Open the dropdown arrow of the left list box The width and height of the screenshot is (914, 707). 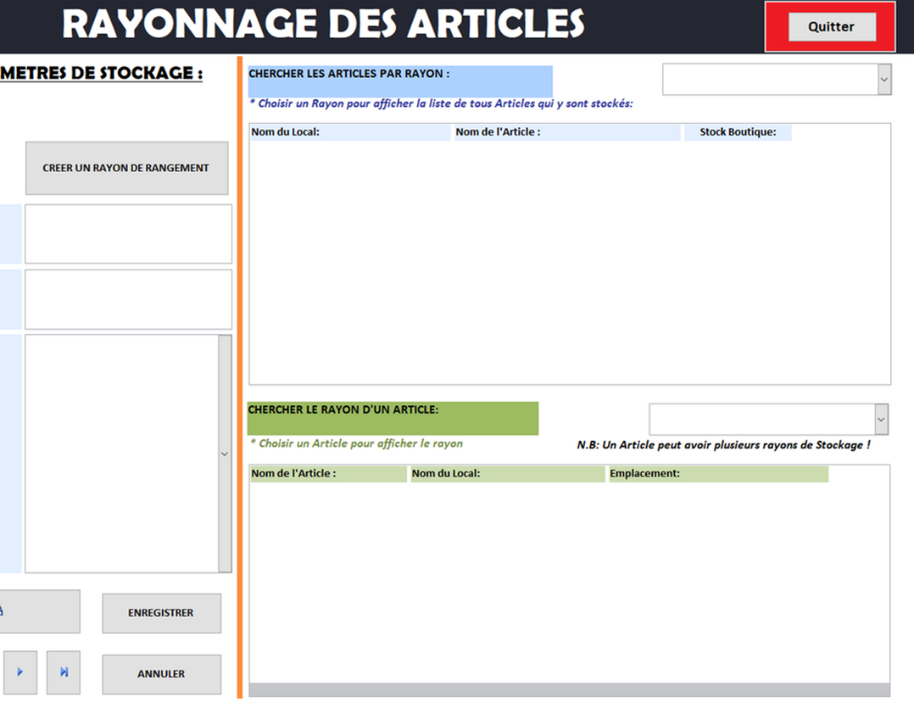pos(225,454)
